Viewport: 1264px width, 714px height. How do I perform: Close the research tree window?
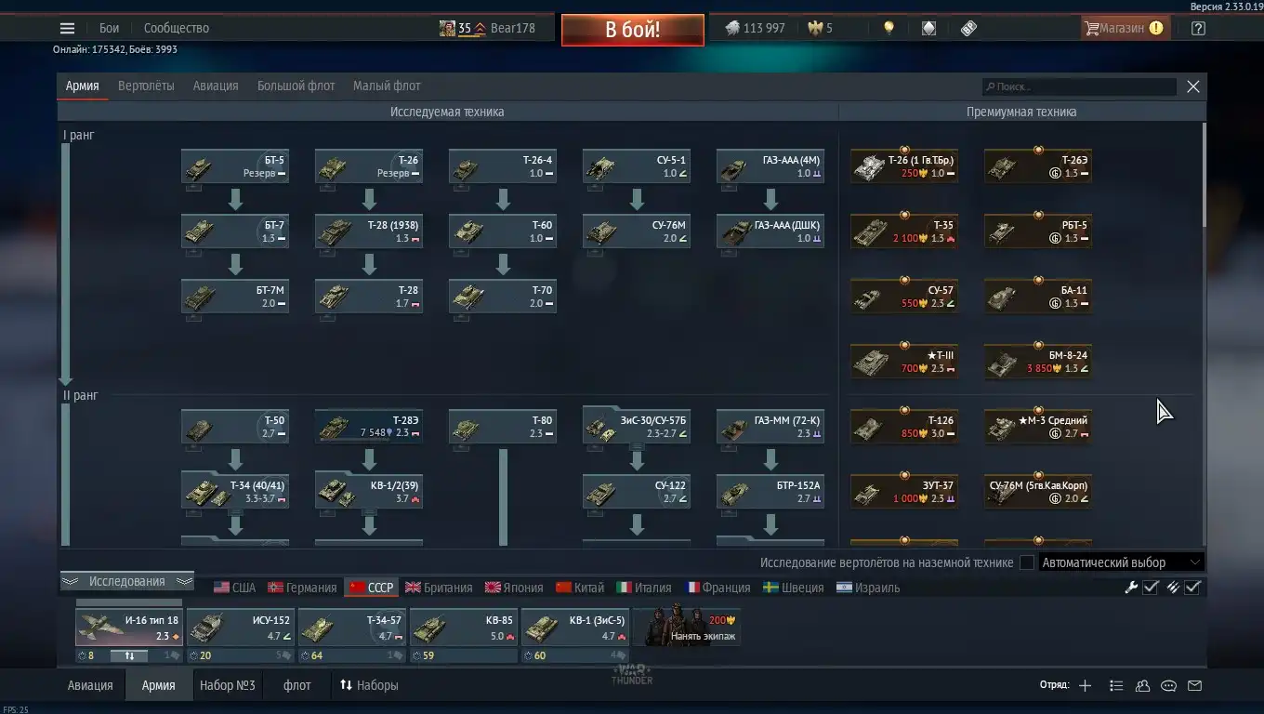click(x=1193, y=86)
